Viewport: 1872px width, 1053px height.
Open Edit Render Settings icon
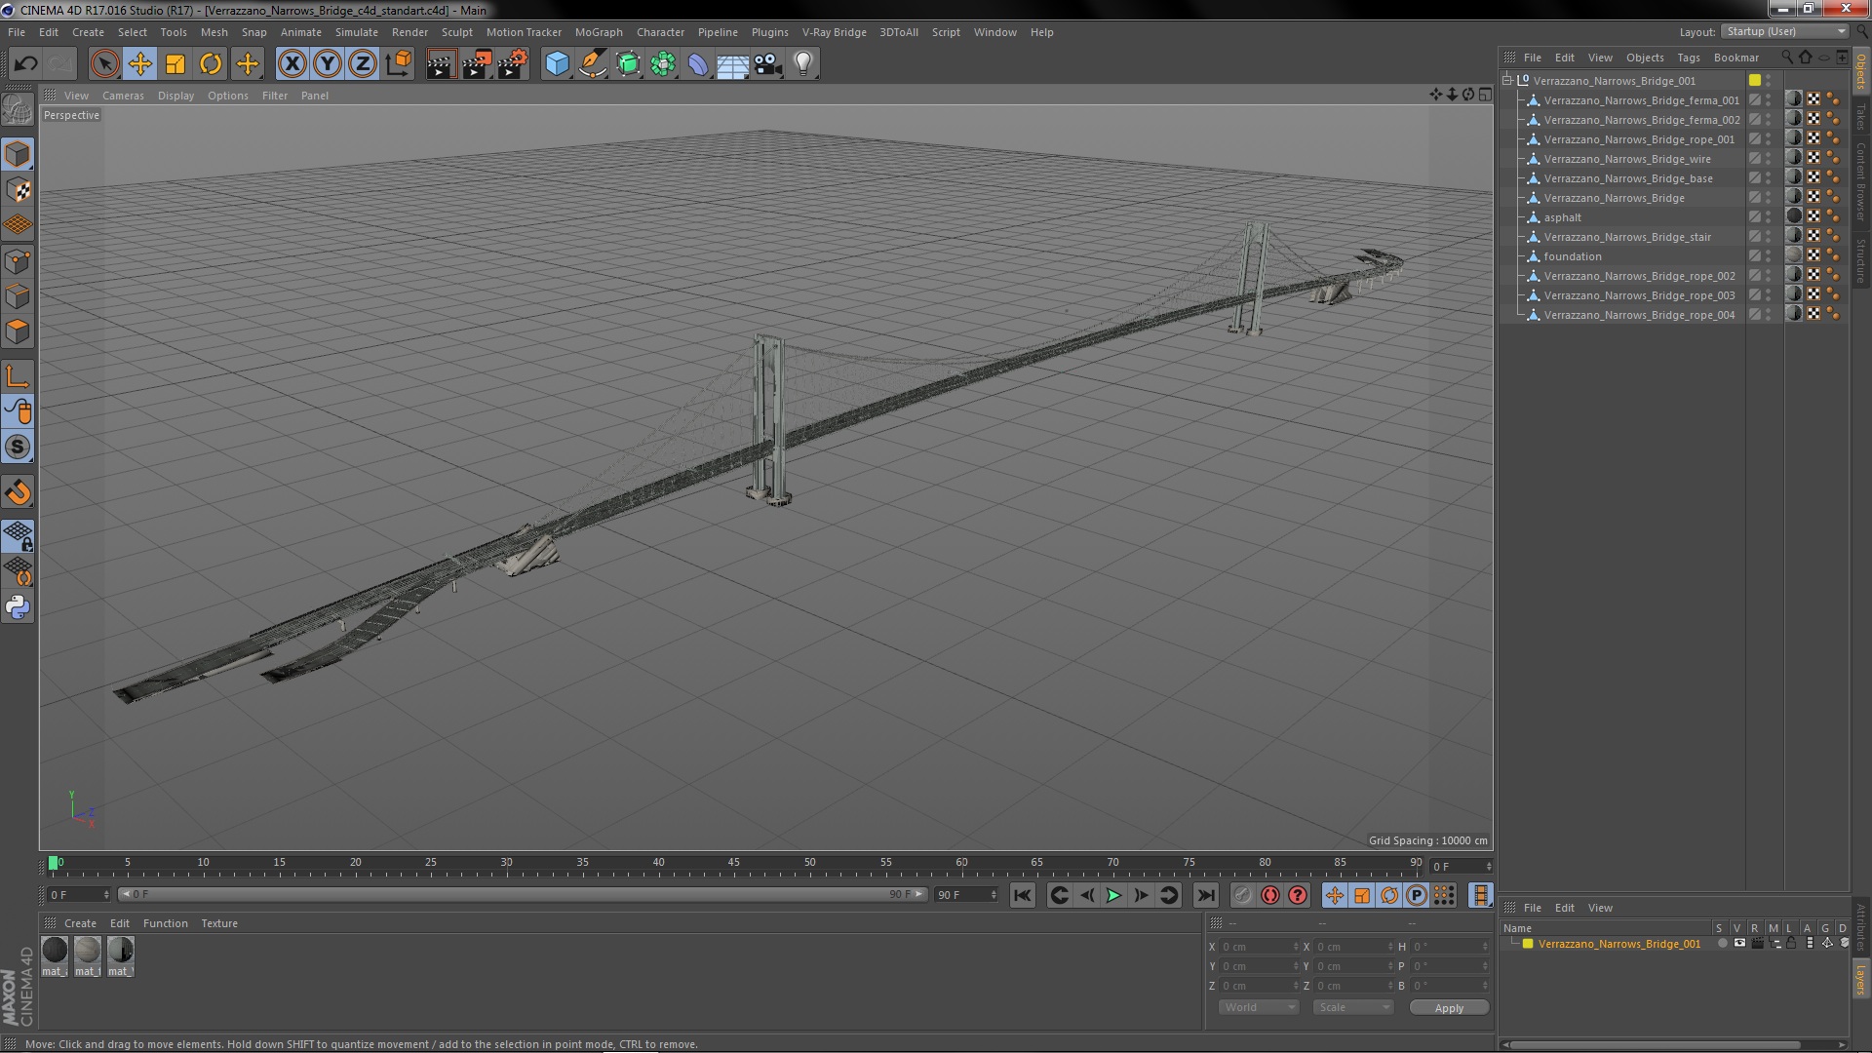click(512, 64)
